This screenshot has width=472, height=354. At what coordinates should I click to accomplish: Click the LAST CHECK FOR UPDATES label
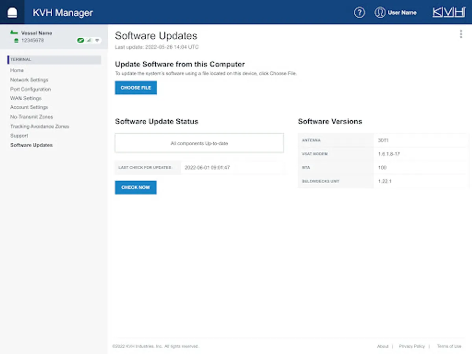(x=145, y=168)
